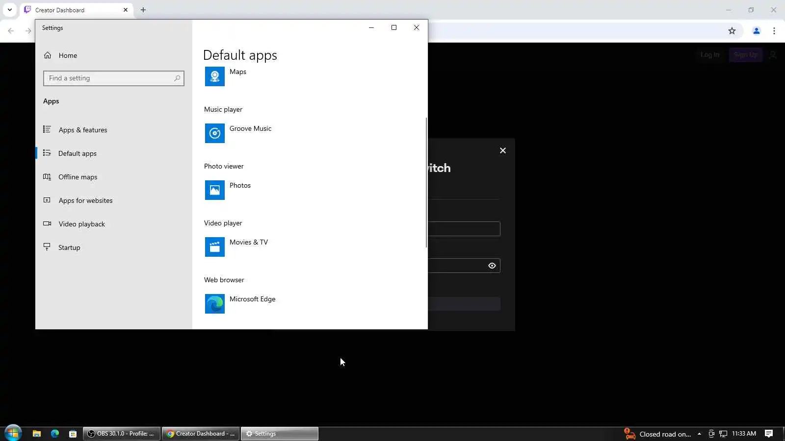Open the taskbar clock showing 11:33 AM
The image size is (785, 441).
(x=744, y=434)
